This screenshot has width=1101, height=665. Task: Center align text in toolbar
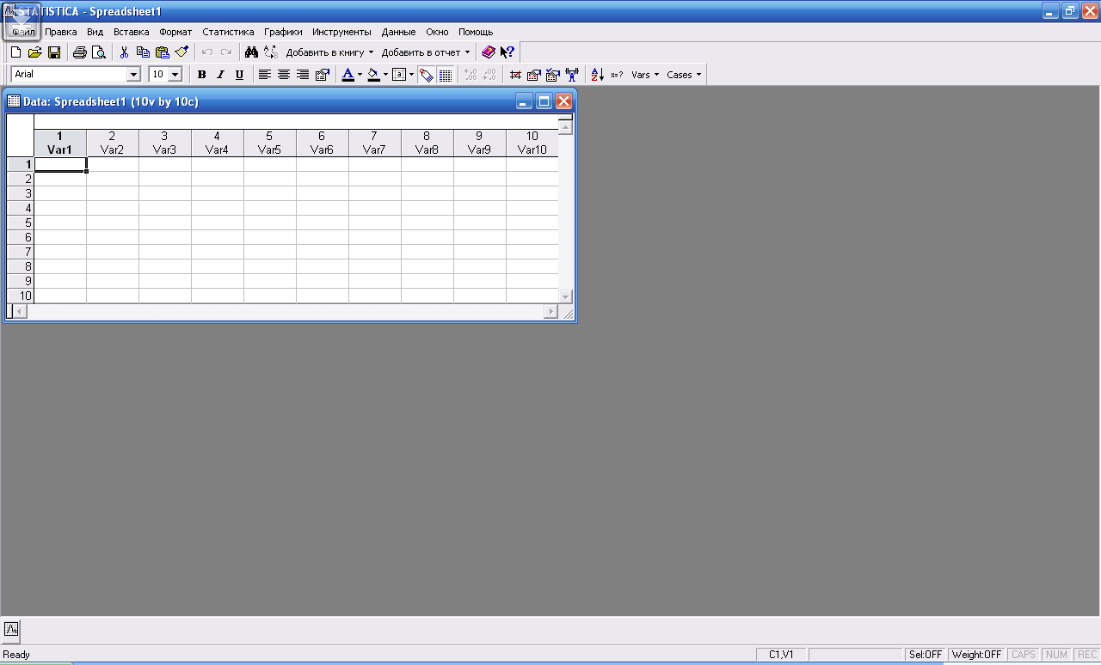click(x=284, y=75)
